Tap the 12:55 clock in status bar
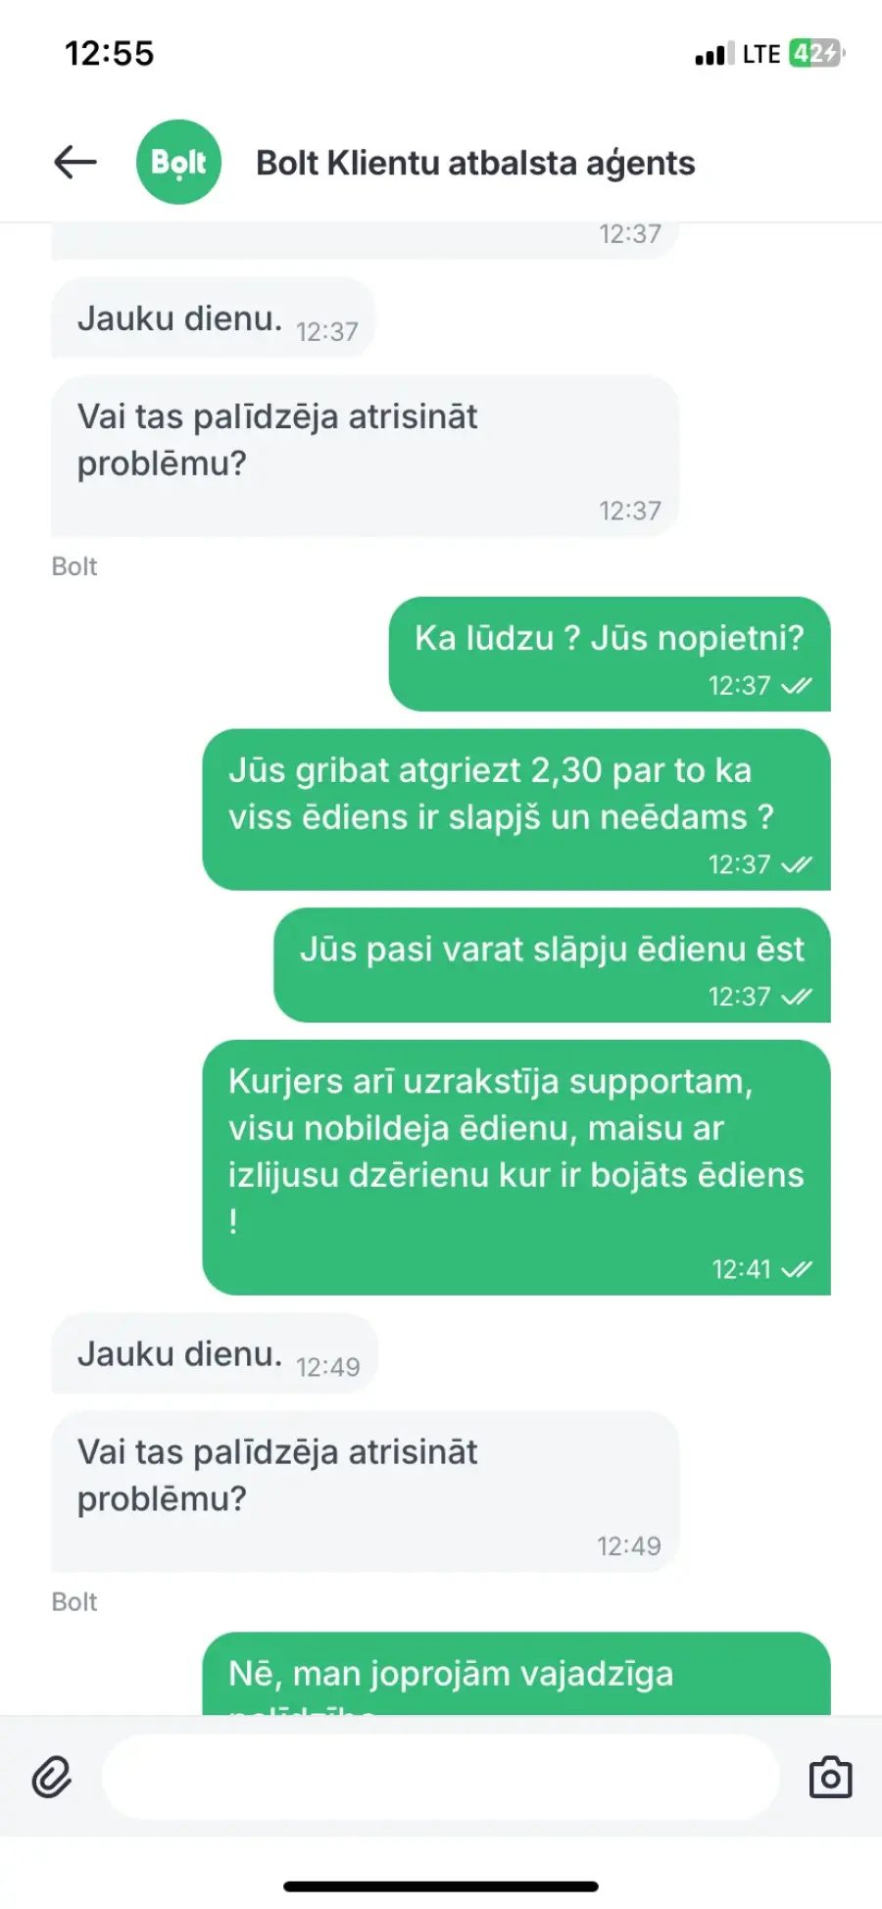Image resolution: width=882 pixels, height=1909 pixels. coord(110,53)
